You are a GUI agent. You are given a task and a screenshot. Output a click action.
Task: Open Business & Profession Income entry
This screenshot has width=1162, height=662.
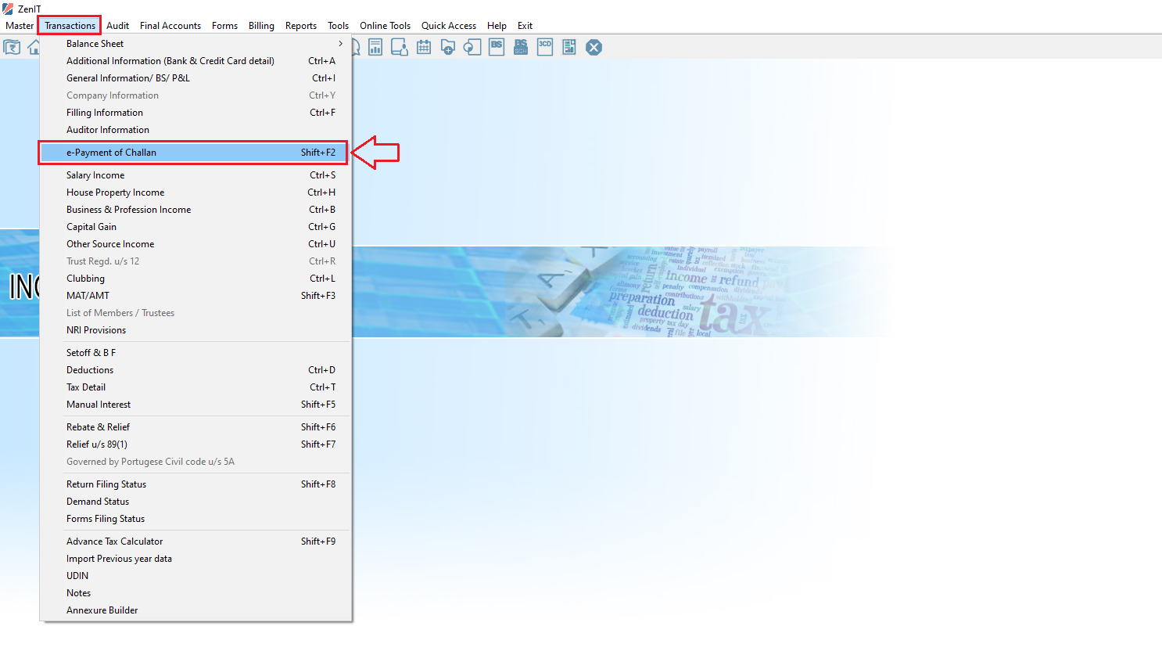[x=195, y=210]
